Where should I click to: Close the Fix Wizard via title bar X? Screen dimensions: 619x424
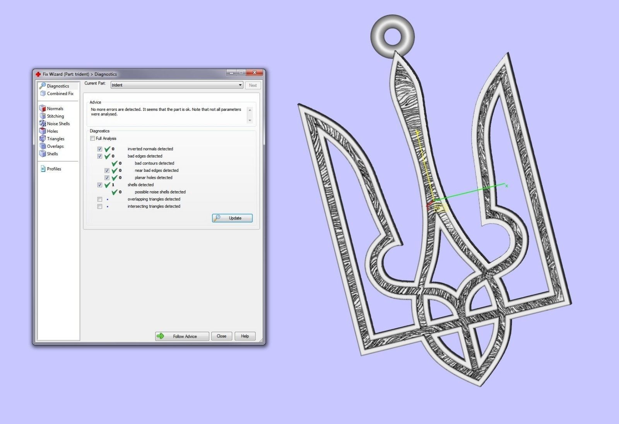point(255,73)
